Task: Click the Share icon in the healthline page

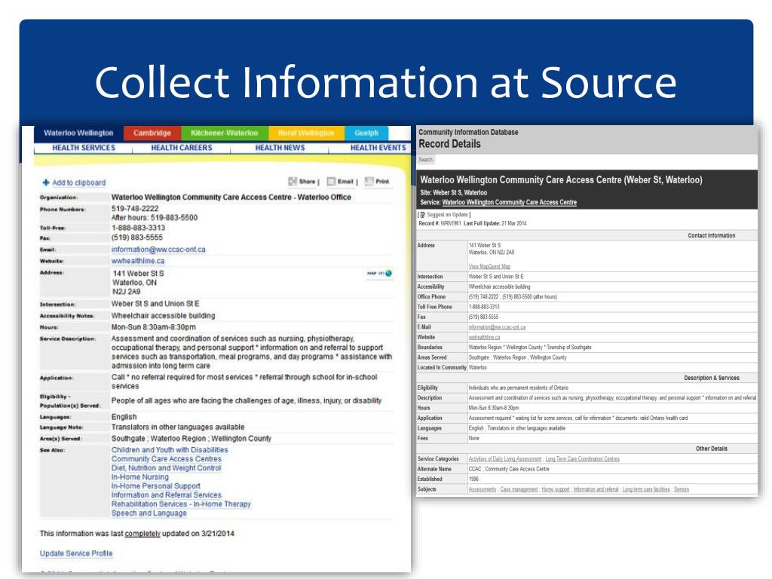Action: click(x=293, y=182)
